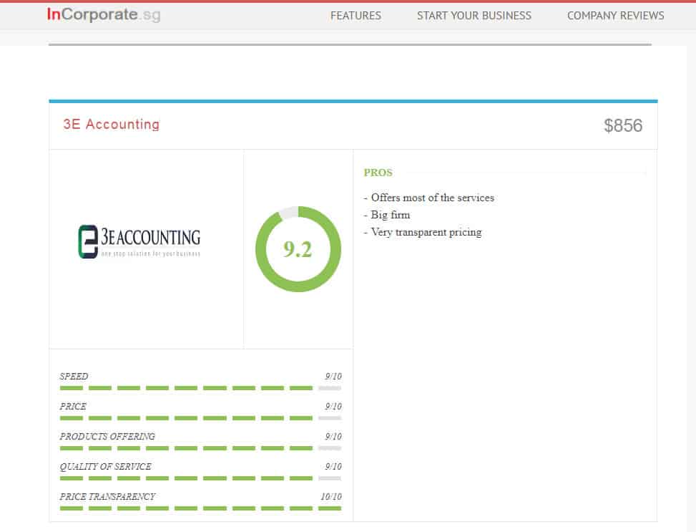Click the 9.2 circular score gauge
Image resolution: width=696 pixels, height=532 pixels.
pyautogui.click(x=298, y=249)
